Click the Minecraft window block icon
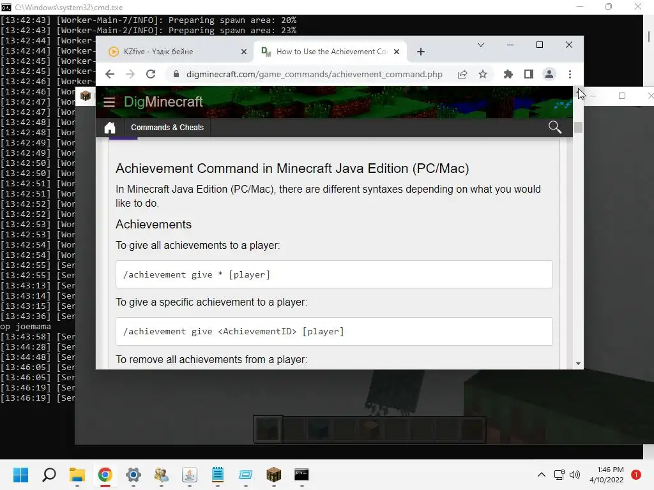Image resolution: width=654 pixels, height=490 pixels. (x=86, y=96)
